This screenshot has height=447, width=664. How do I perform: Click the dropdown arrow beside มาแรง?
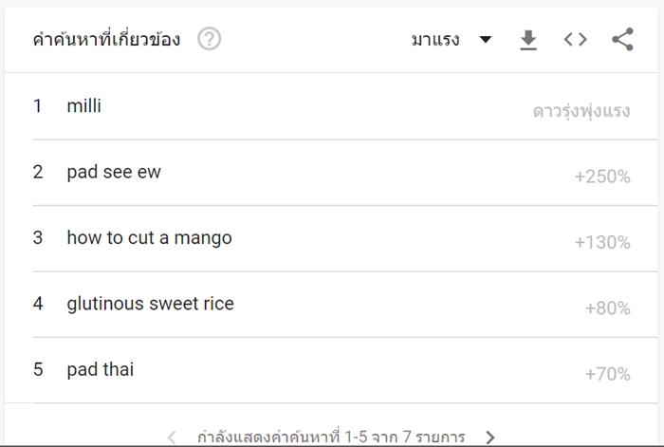[486, 40]
